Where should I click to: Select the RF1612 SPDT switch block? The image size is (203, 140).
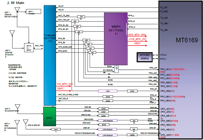[x=29, y=48]
